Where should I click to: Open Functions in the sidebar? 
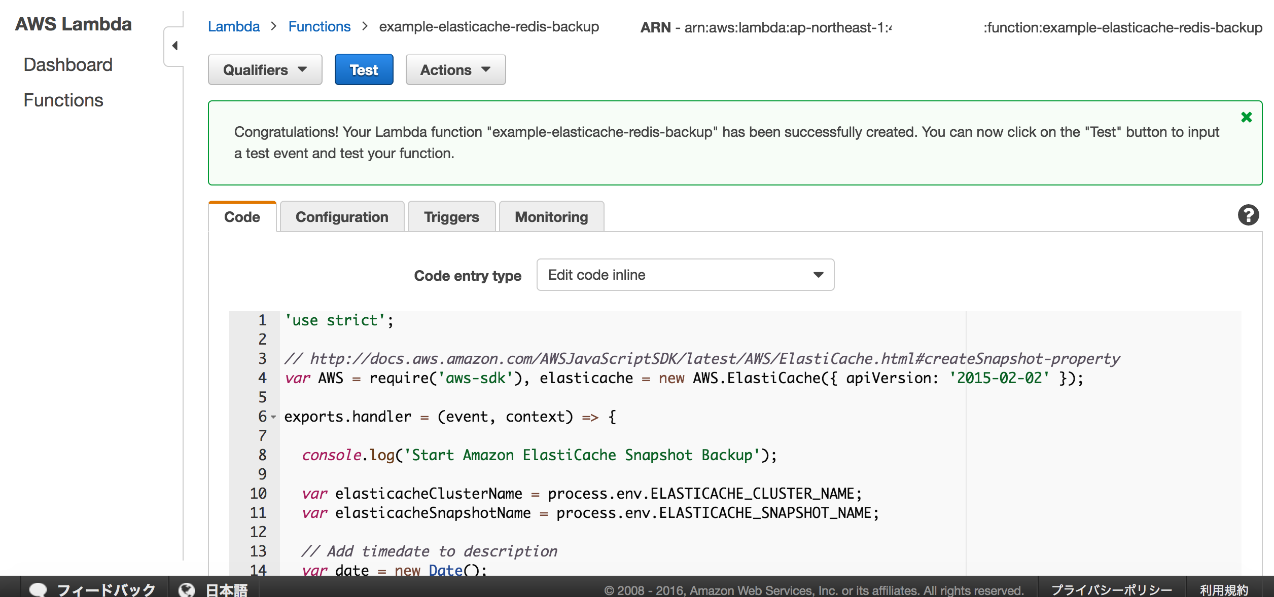click(x=63, y=100)
